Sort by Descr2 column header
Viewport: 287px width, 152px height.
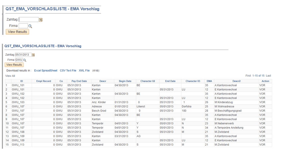[236, 81]
